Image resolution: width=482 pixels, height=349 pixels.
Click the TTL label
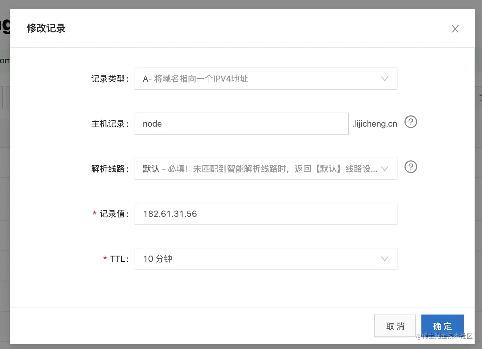[119, 259]
